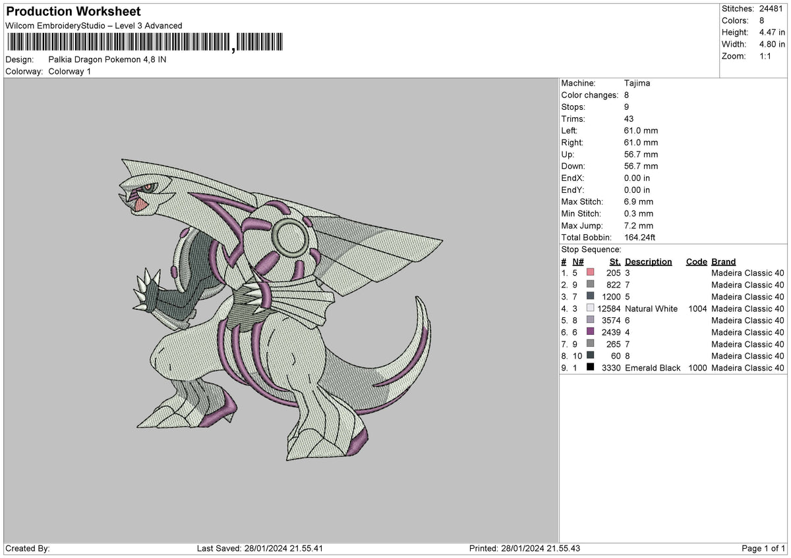Click the Wilcom EmbroideryStudio – Level 3 Advanced line
Image resolution: width=791 pixels, height=558 pixels.
[94, 26]
